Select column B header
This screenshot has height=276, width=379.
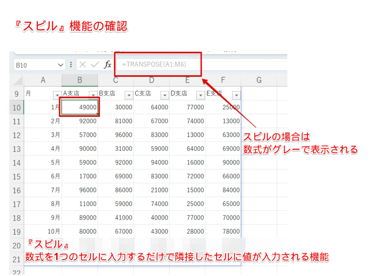[80, 80]
